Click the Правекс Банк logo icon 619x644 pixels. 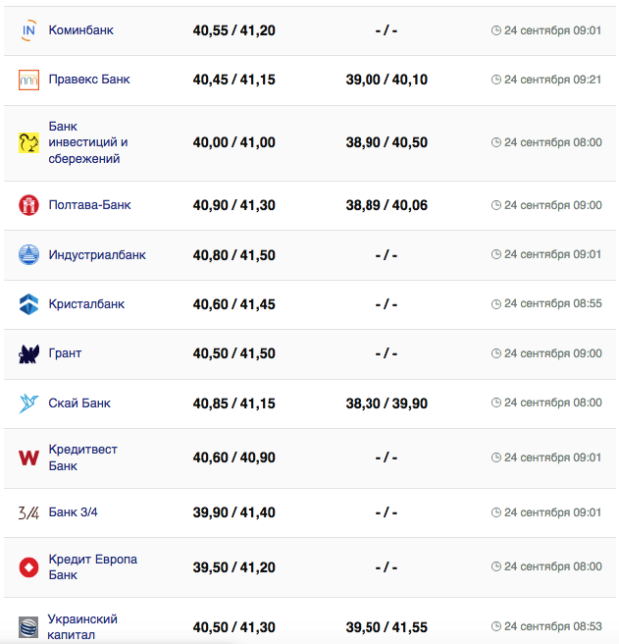pyautogui.click(x=28, y=80)
